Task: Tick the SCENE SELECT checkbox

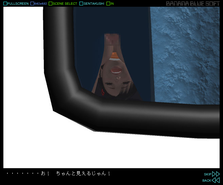Action: 50,4
